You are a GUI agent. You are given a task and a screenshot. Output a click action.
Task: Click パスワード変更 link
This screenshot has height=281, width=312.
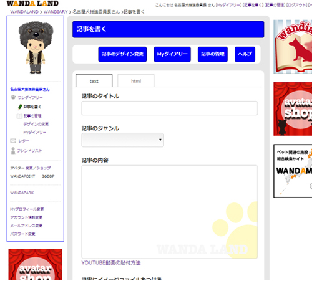(22, 234)
